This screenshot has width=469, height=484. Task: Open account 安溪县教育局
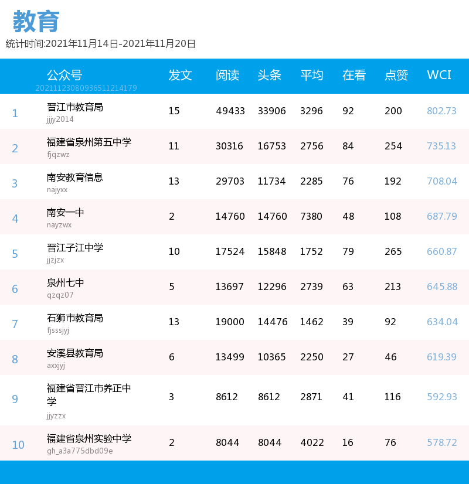[74, 353]
